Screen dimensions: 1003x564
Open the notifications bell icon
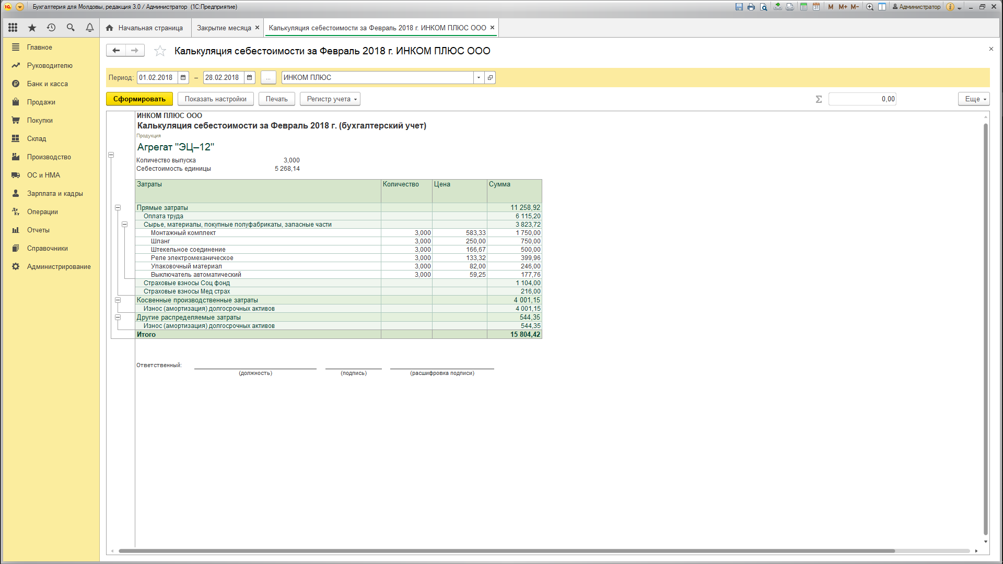90,28
